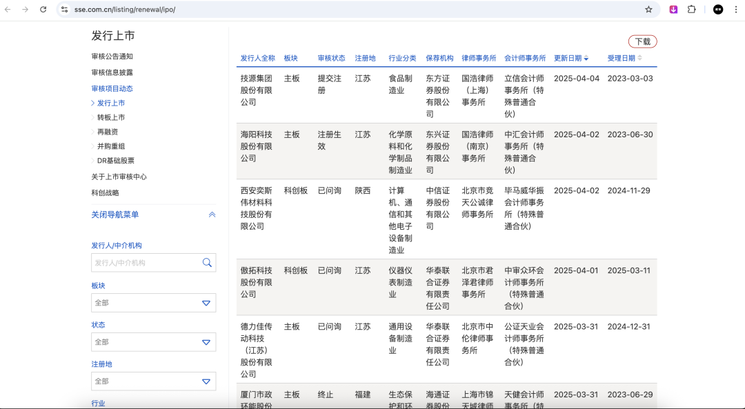The height and width of the screenshot is (409, 745).
Task: Collapse the 关闭导航菜单 chevron
Action: coord(212,215)
